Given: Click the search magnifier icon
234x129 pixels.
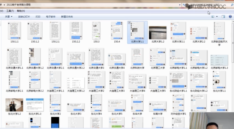Looking at the screenshot, I should click(232, 5).
